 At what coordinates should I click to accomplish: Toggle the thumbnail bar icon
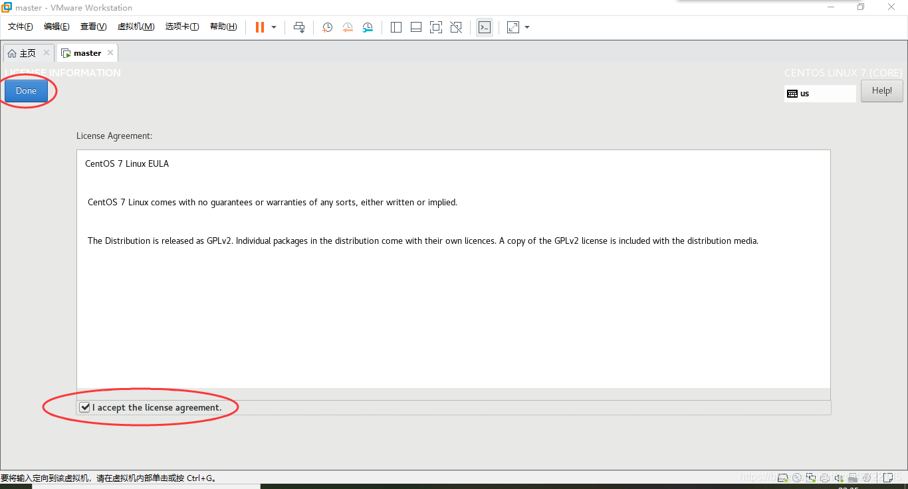tap(416, 27)
